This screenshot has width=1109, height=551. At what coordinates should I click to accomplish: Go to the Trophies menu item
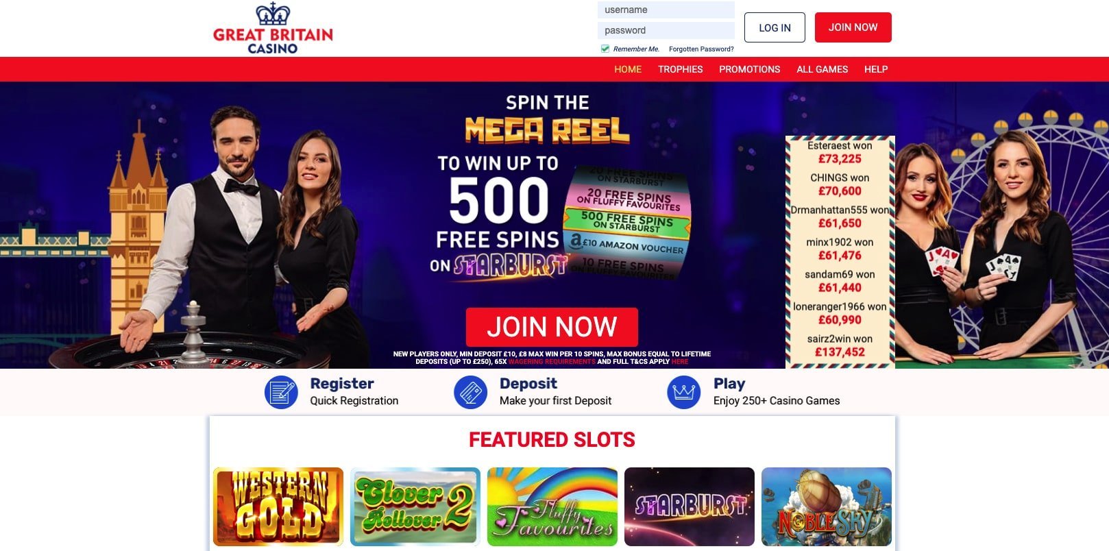pos(680,69)
